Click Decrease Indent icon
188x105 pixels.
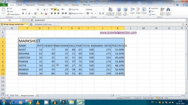point(63,13)
